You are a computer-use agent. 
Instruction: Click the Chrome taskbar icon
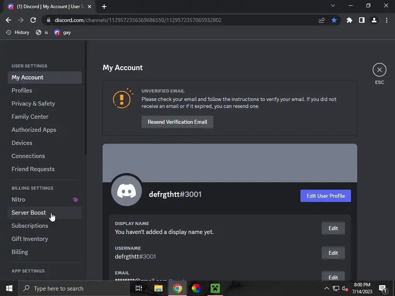point(177,288)
